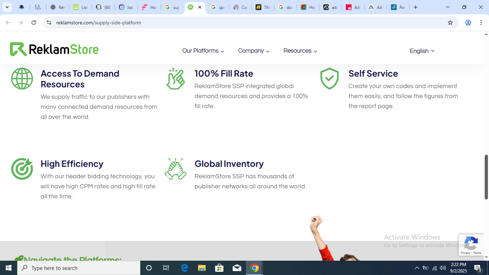Click the reCAPTCHA badge icon
Viewport: 489px width, 275px height.
tap(471, 243)
